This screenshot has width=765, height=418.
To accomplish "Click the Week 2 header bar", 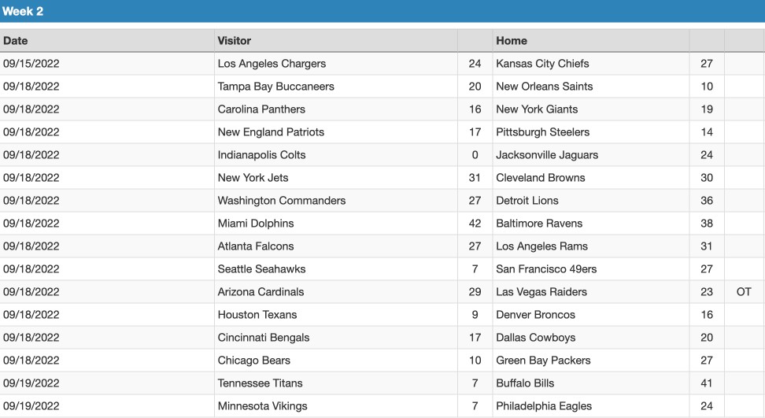I will [382, 11].
